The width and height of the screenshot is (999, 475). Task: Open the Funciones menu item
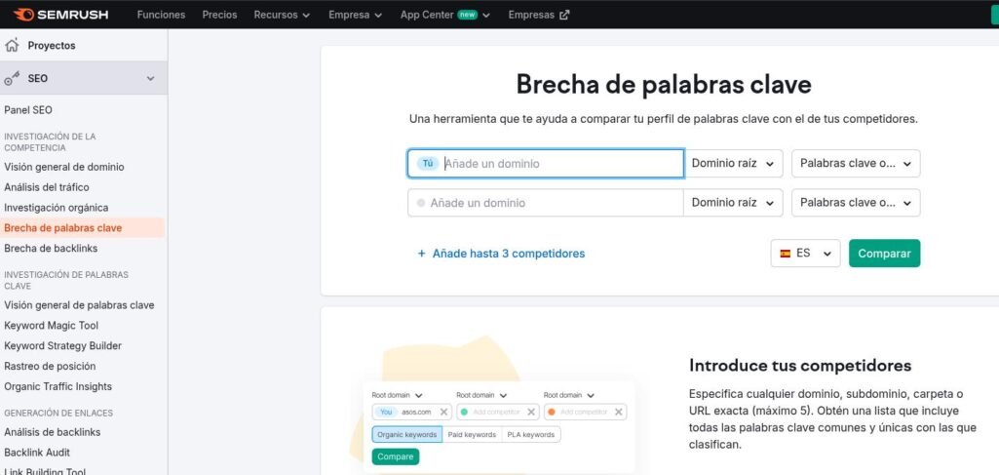(x=161, y=16)
